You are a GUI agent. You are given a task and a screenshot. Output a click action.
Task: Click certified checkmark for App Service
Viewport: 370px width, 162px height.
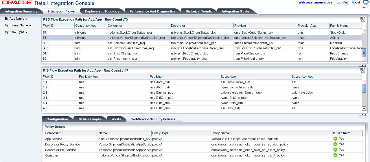pos(335,139)
